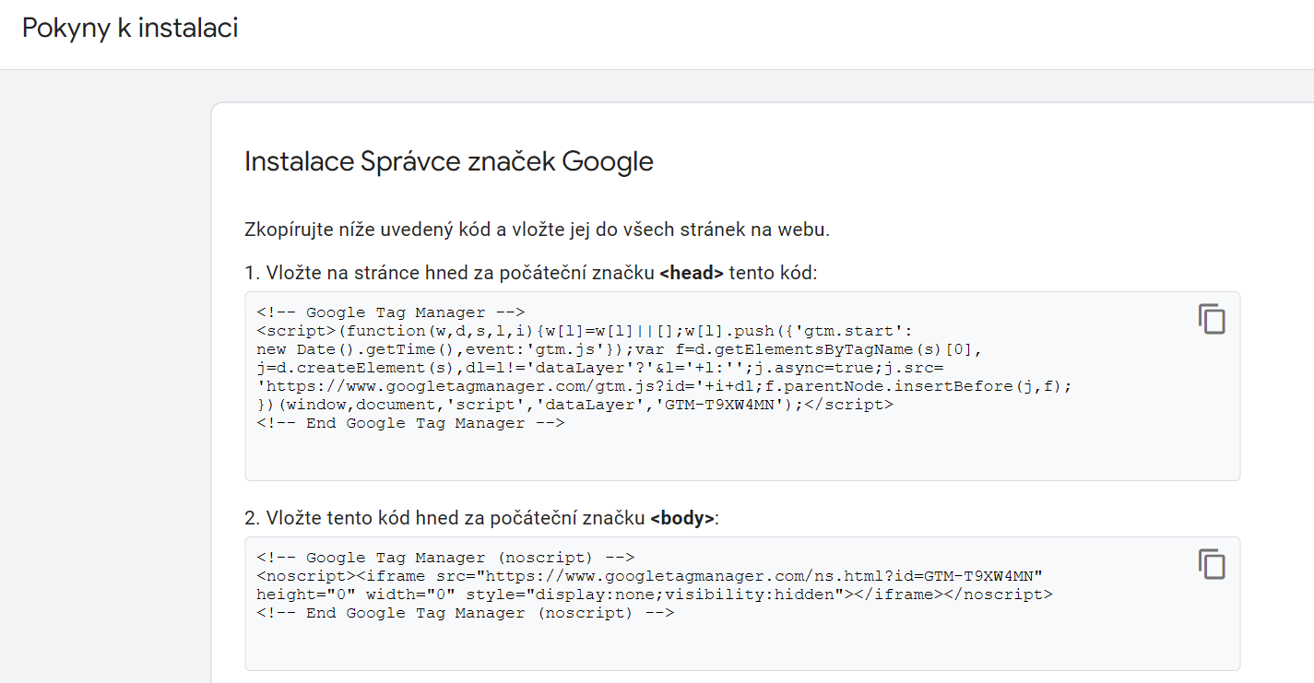The width and height of the screenshot is (1314, 683).
Task: Copy the body noscript code snippet
Action: coord(1212,564)
